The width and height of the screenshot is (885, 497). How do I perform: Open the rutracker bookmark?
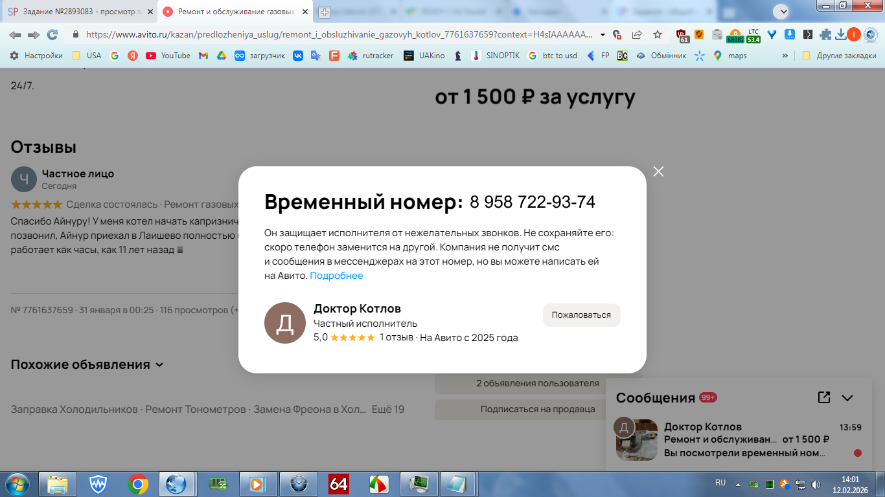371,56
